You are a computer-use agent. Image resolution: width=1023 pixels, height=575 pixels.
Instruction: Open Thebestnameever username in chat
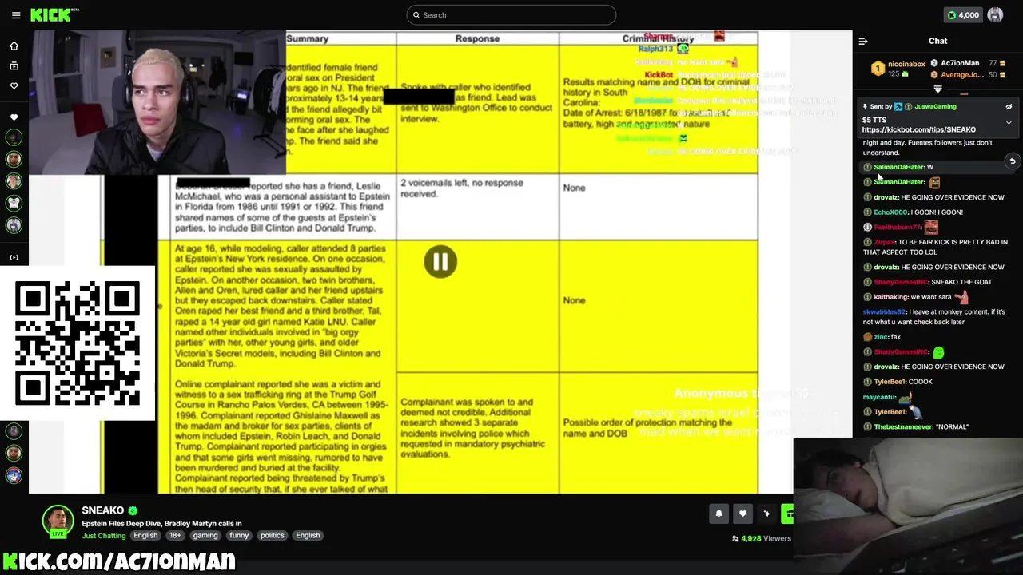(x=902, y=427)
